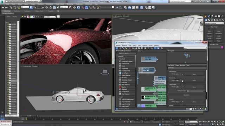
Task: Toggle the Flake scale map checkbox
Action: 182,80
